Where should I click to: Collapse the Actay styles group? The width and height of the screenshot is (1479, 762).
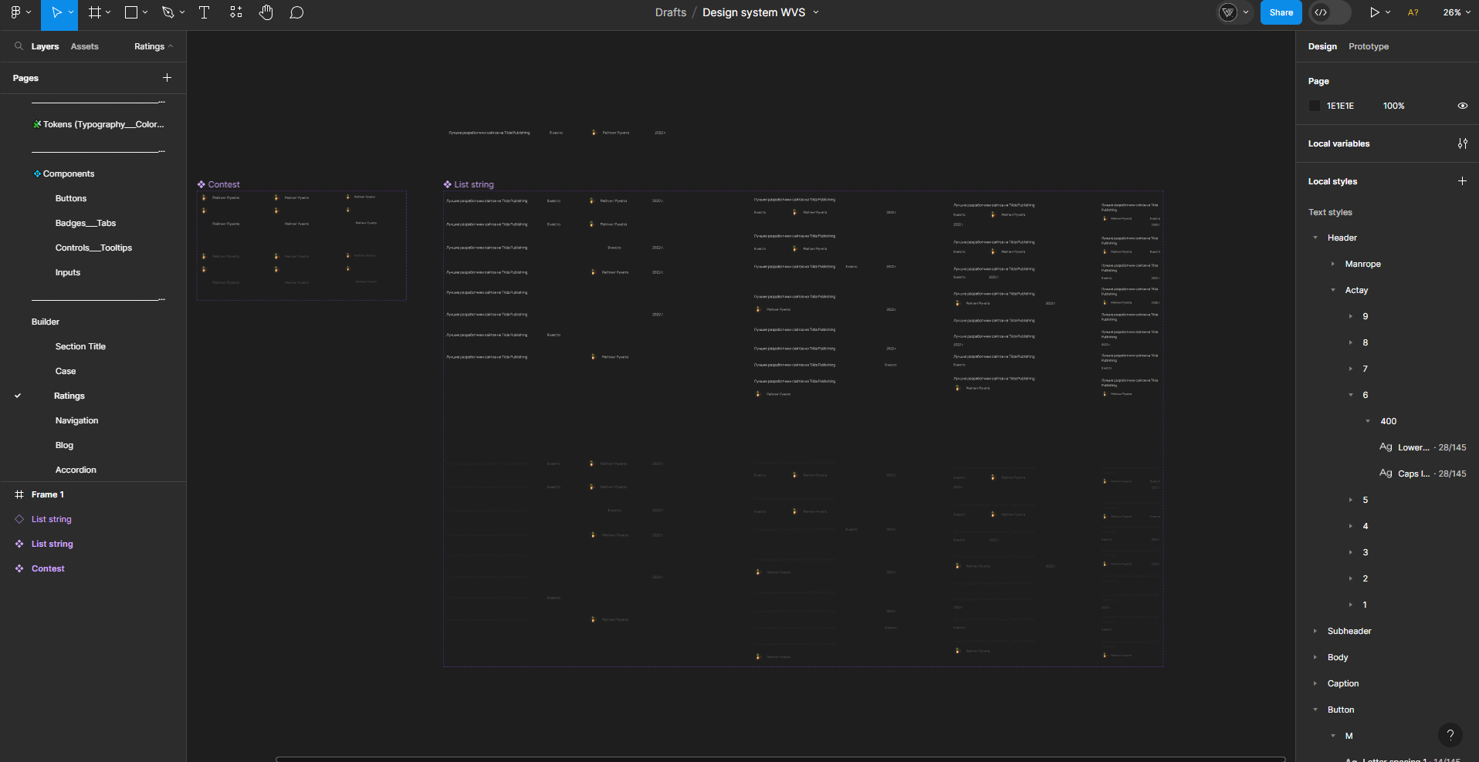click(x=1333, y=290)
